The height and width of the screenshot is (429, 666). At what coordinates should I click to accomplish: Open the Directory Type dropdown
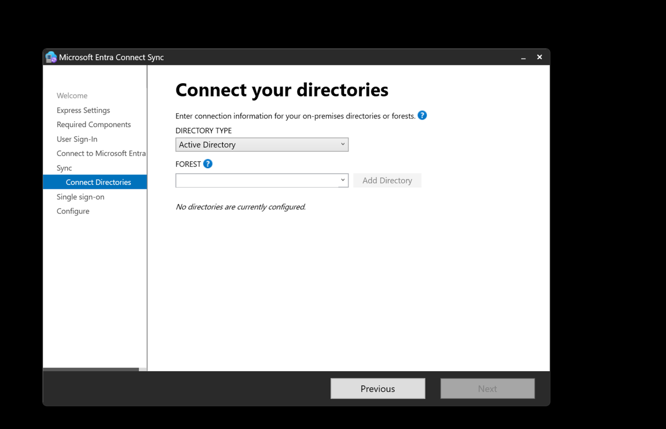point(262,145)
